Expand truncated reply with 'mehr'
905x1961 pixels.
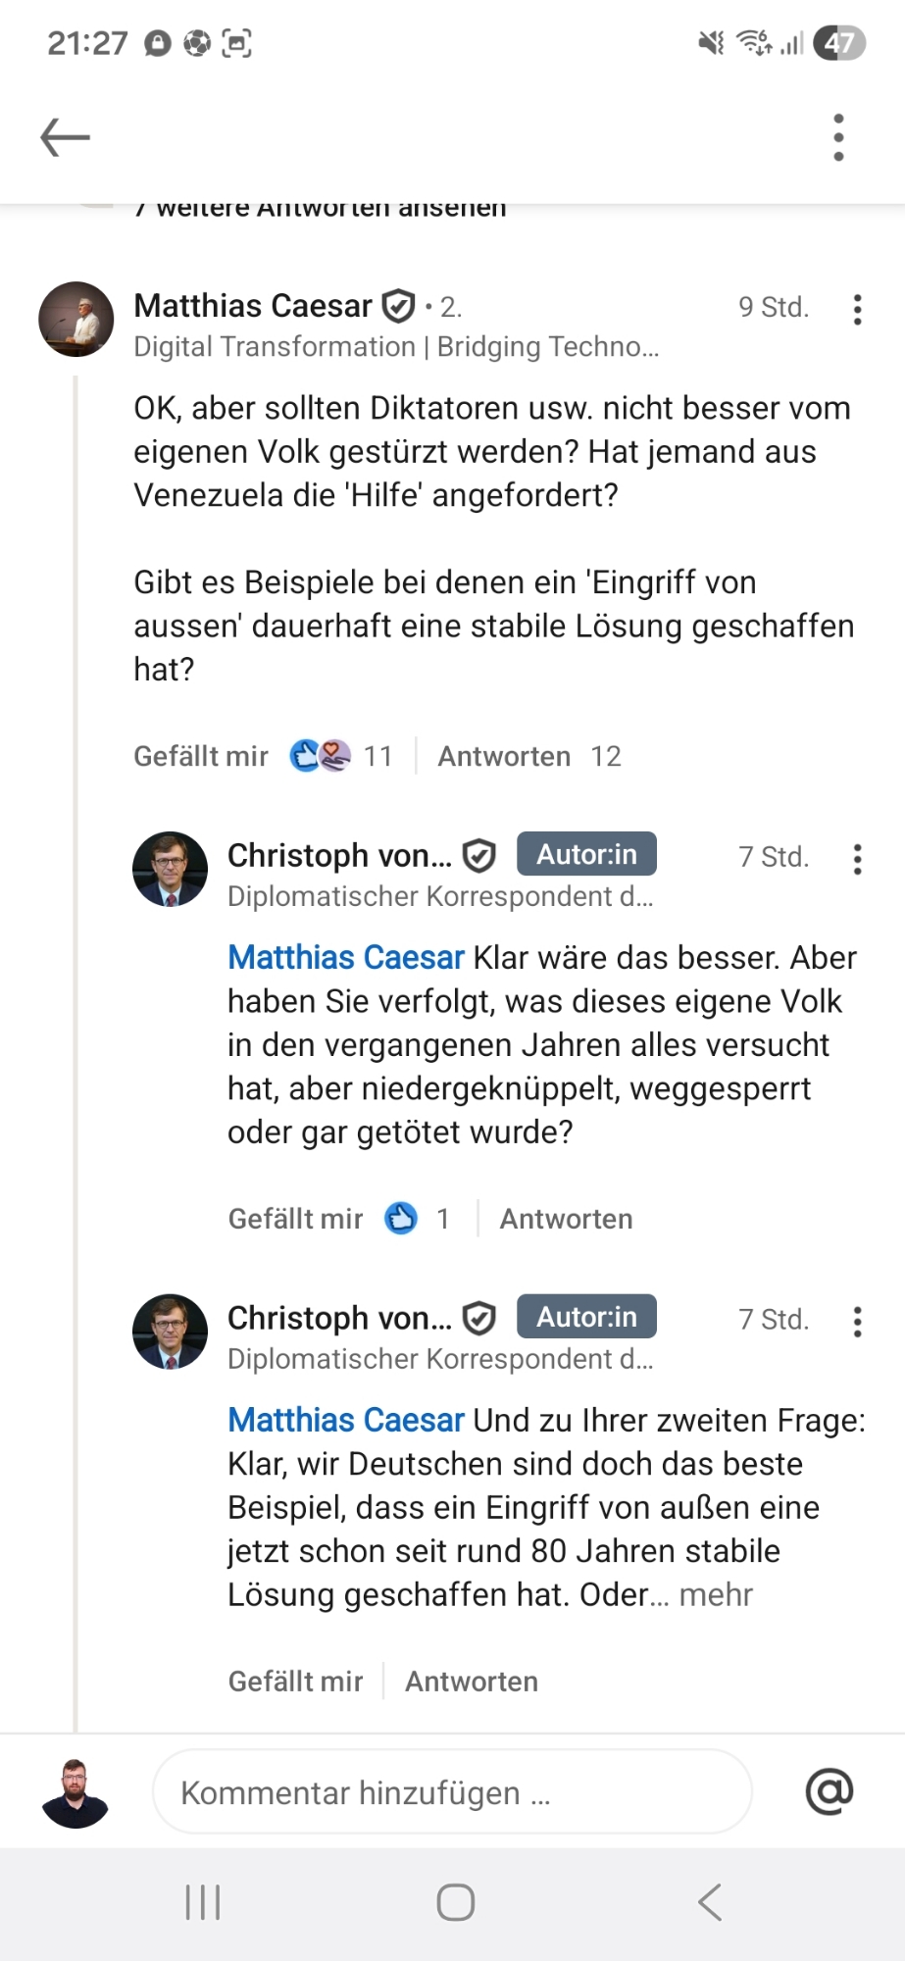[x=716, y=1594]
